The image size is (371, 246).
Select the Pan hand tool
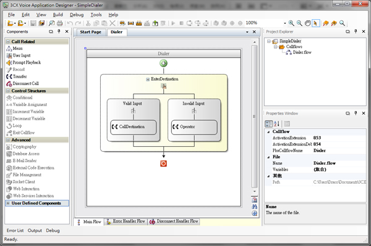(x=307, y=23)
